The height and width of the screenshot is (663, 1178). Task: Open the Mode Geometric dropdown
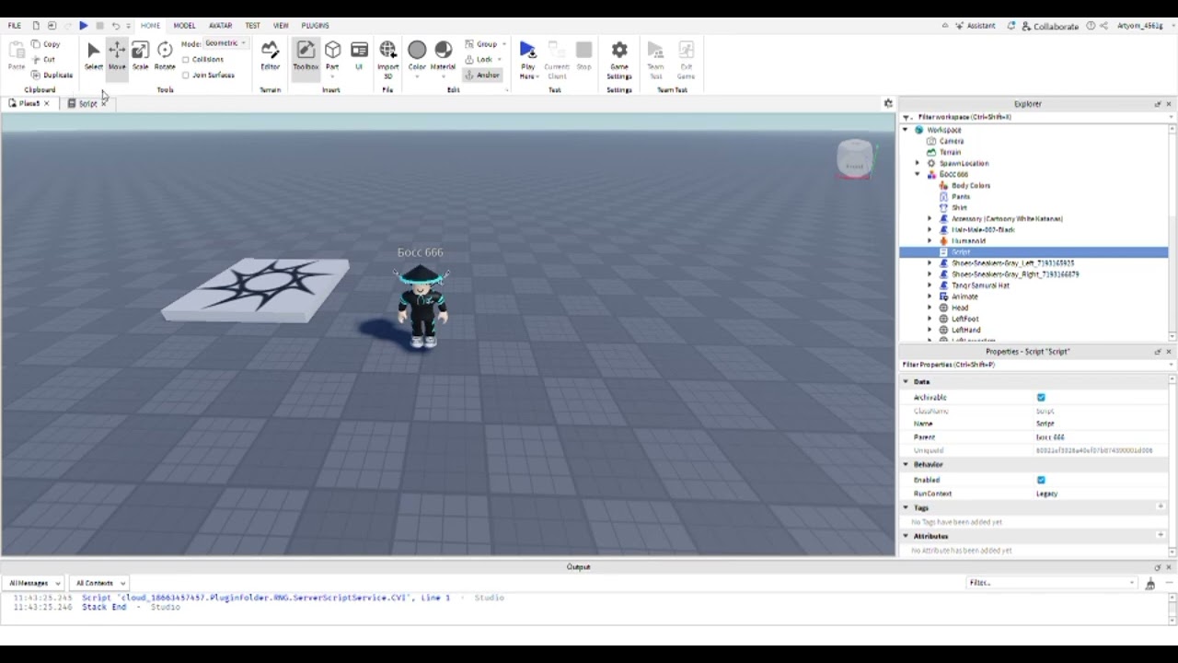(225, 43)
